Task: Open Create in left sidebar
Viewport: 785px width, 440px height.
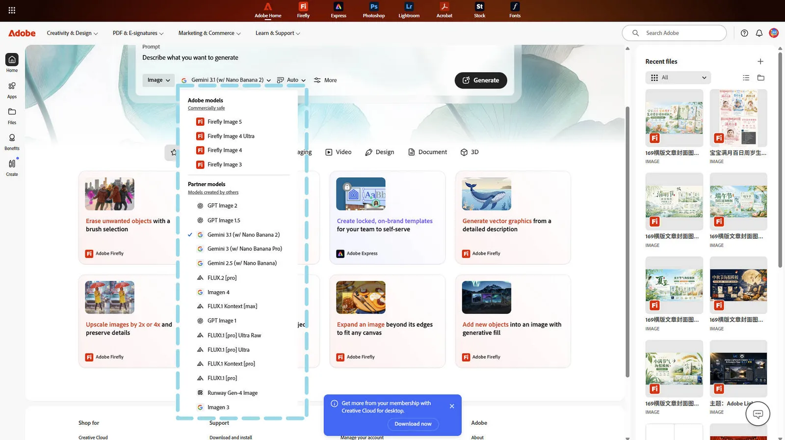Action: [12, 167]
